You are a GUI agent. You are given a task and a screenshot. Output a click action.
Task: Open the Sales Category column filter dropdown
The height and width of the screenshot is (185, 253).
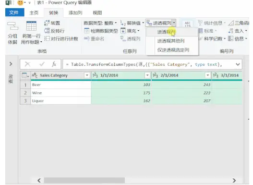click(x=87, y=75)
